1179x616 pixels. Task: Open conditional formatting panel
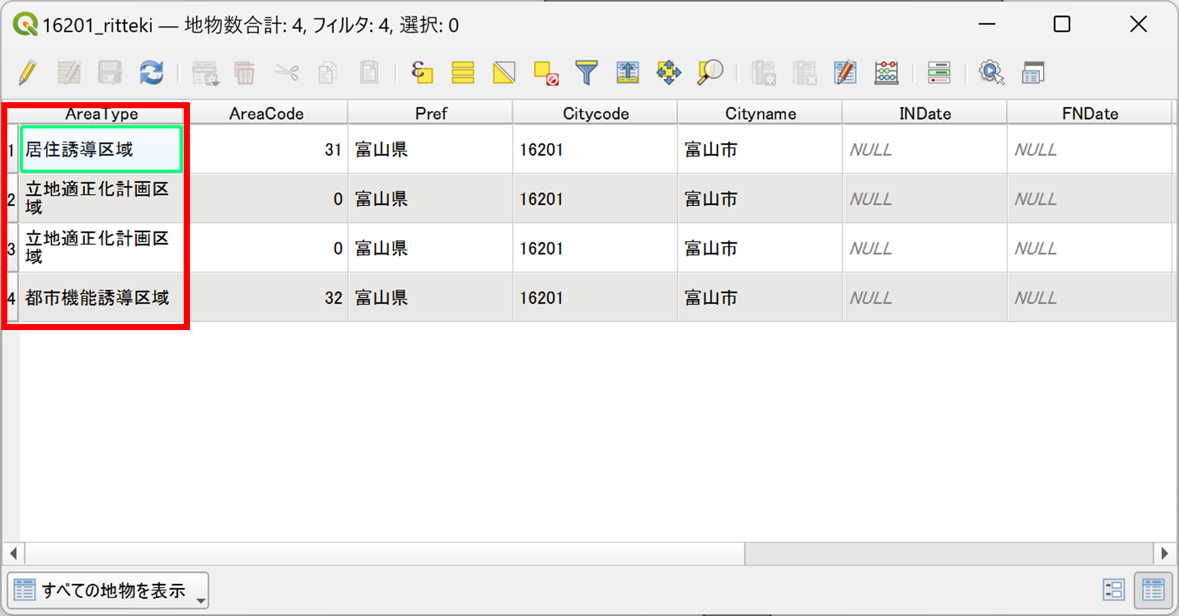tap(938, 73)
